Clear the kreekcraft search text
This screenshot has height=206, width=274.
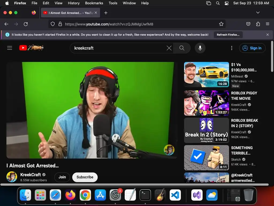[169, 48]
